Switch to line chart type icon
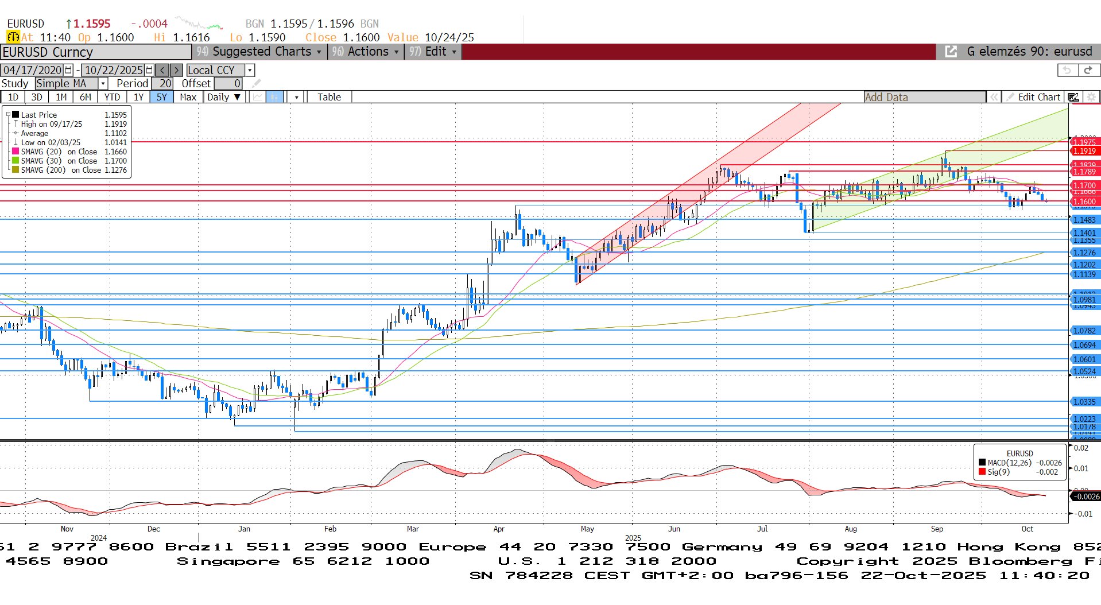1101x605 pixels. [258, 97]
